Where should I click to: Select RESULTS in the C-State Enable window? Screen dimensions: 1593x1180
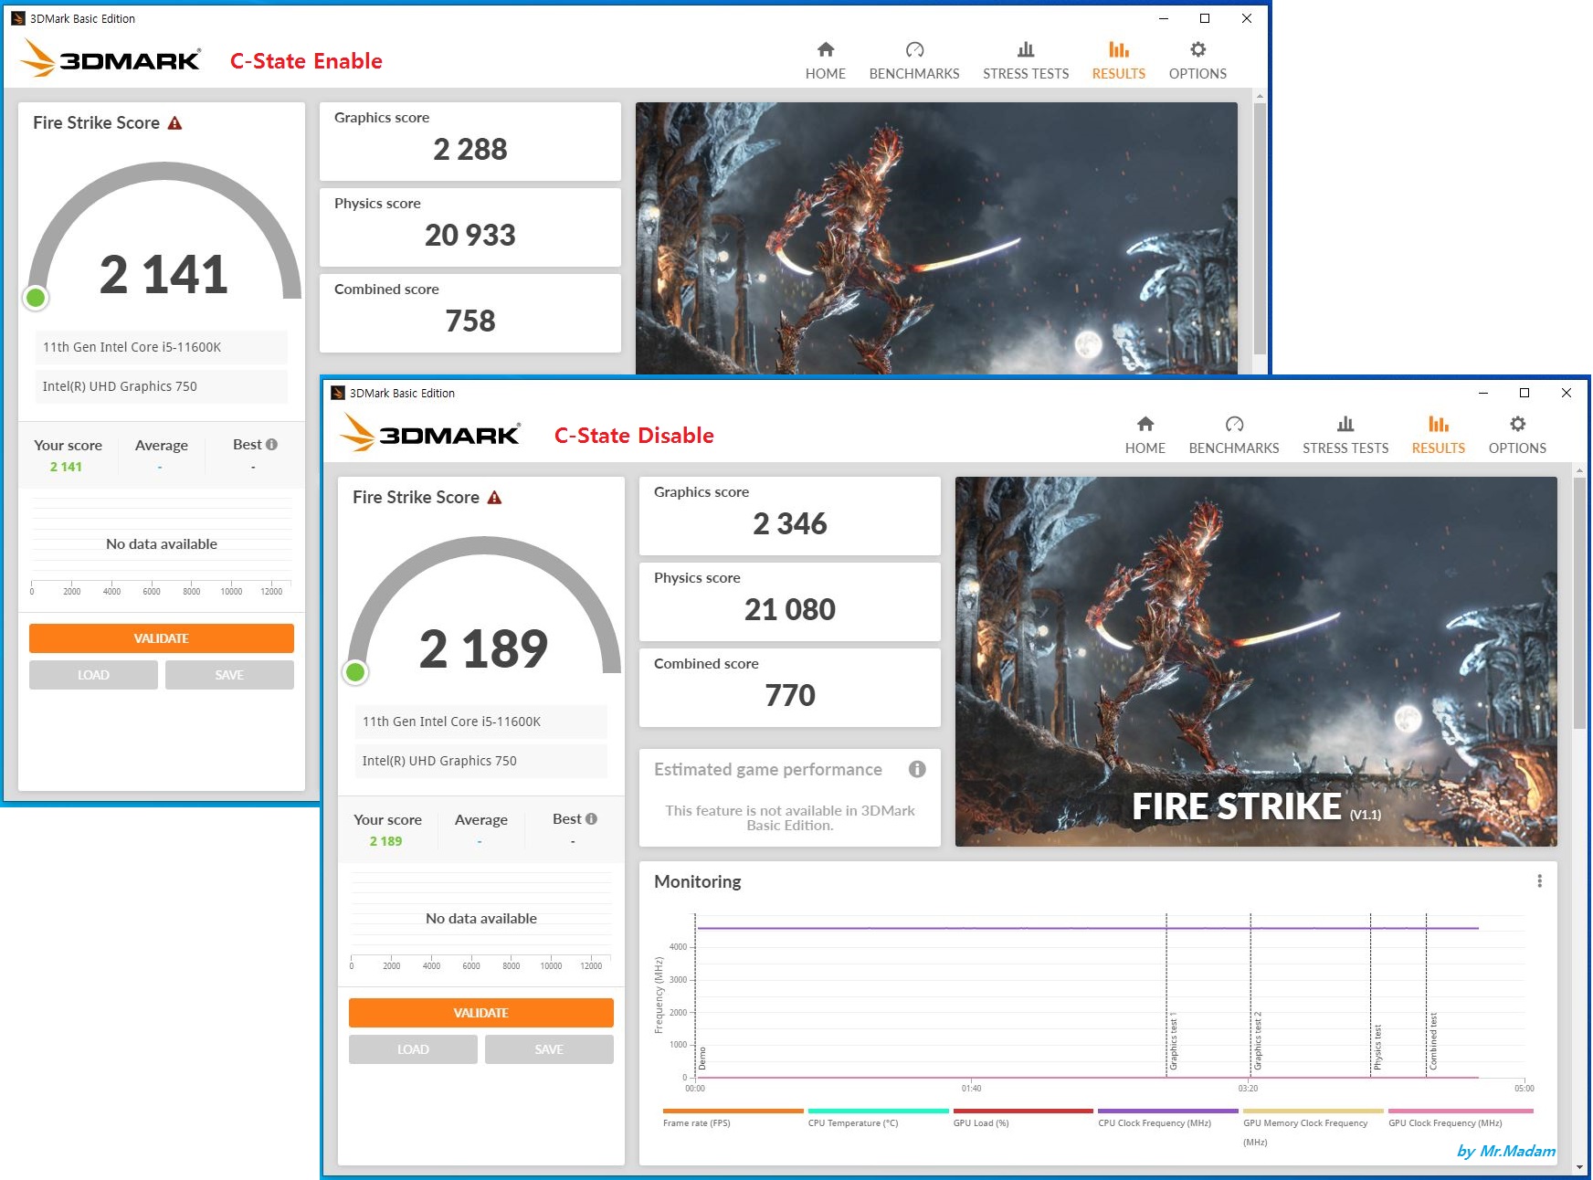tap(1118, 60)
